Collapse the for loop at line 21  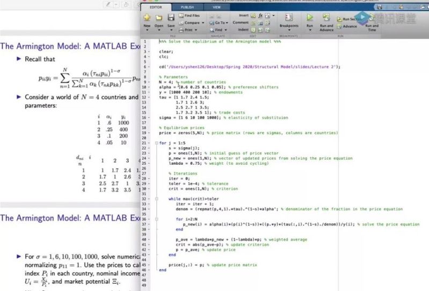(156, 143)
